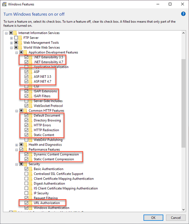Image resolution: width=189 pixels, height=224 pixels.
Task: Expand the Health and Diagnostics node
Action: 17,145
